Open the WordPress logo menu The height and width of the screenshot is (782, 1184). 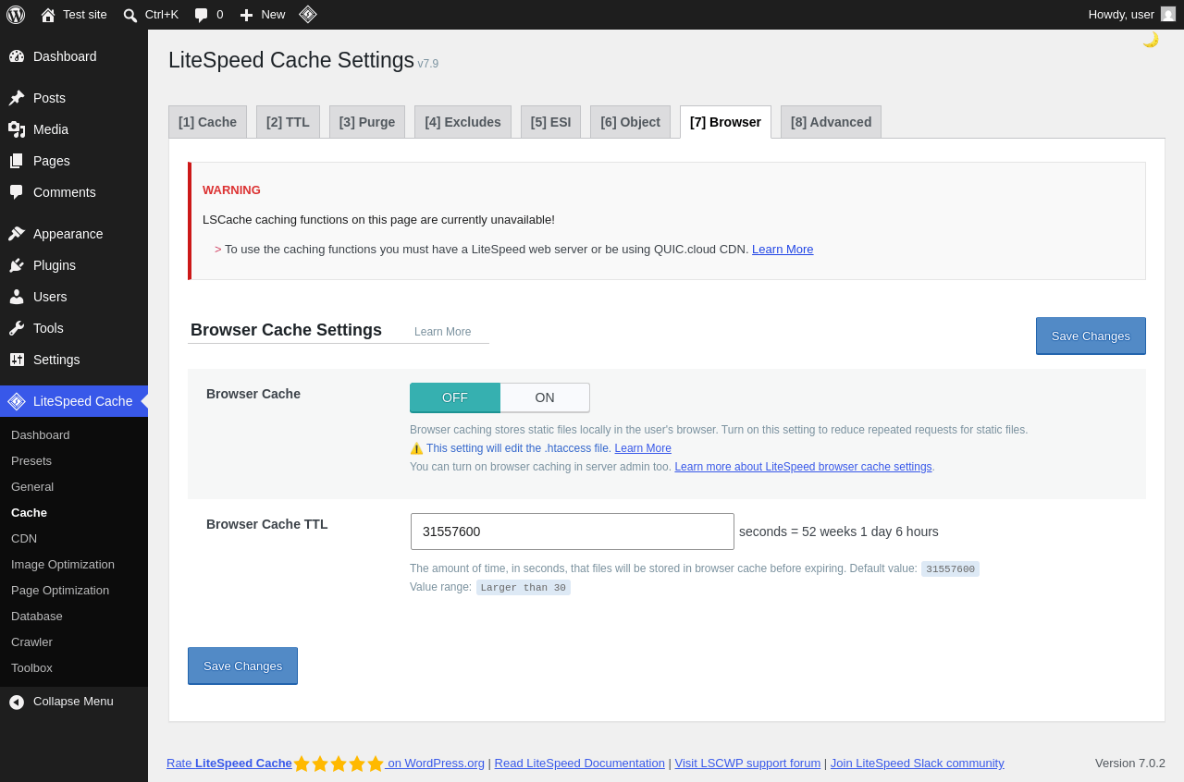tap(16, 15)
